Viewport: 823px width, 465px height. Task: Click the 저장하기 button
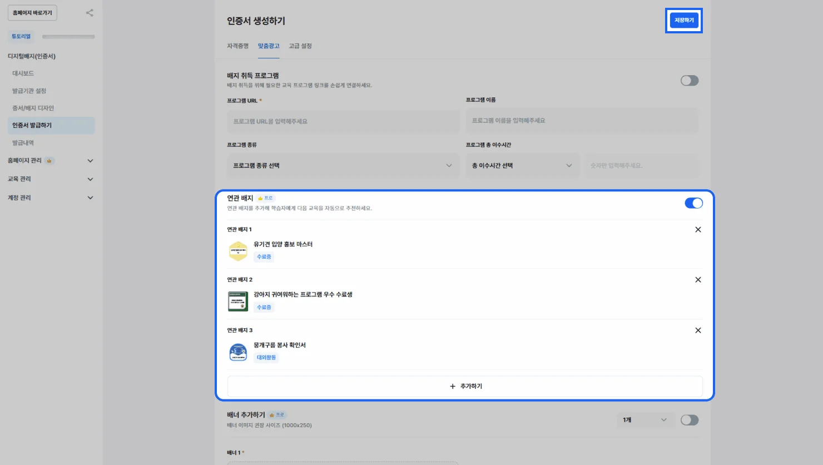pyautogui.click(x=684, y=20)
